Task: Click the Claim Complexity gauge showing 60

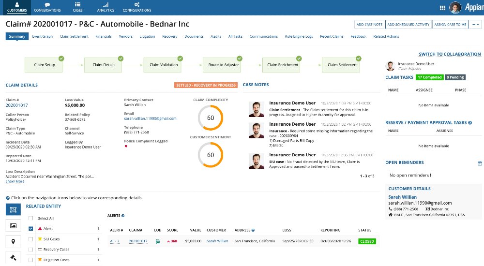Action: (211, 118)
